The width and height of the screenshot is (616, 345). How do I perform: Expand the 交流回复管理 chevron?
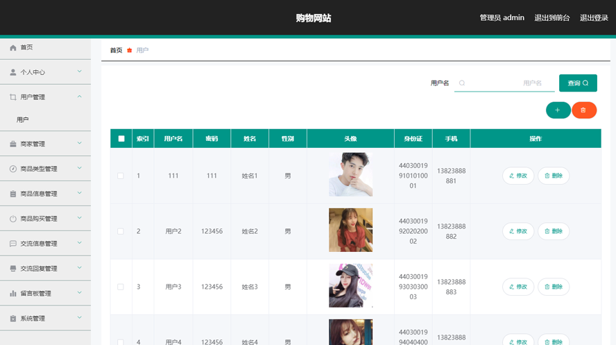click(x=79, y=267)
